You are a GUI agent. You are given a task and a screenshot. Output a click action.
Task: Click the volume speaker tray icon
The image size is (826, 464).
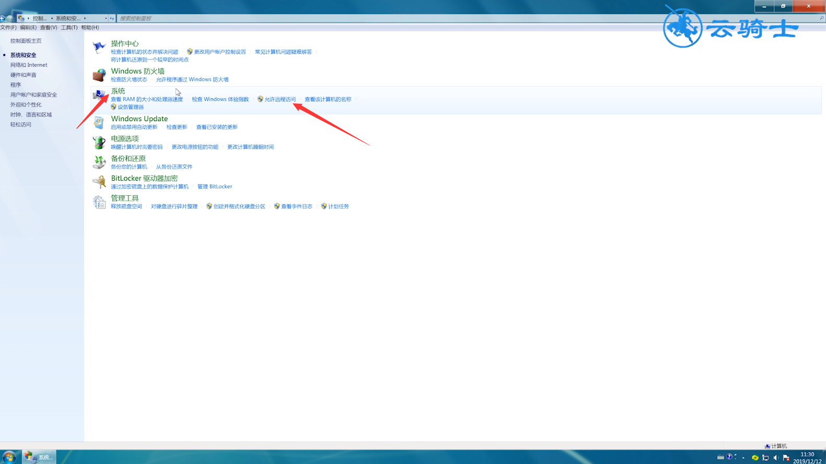click(776, 458)
